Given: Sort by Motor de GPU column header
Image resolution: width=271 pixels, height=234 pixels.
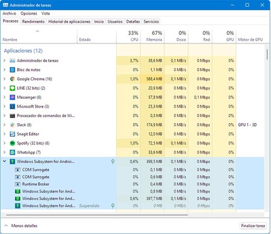Looking at the screenshot, I should pos(251,36).
